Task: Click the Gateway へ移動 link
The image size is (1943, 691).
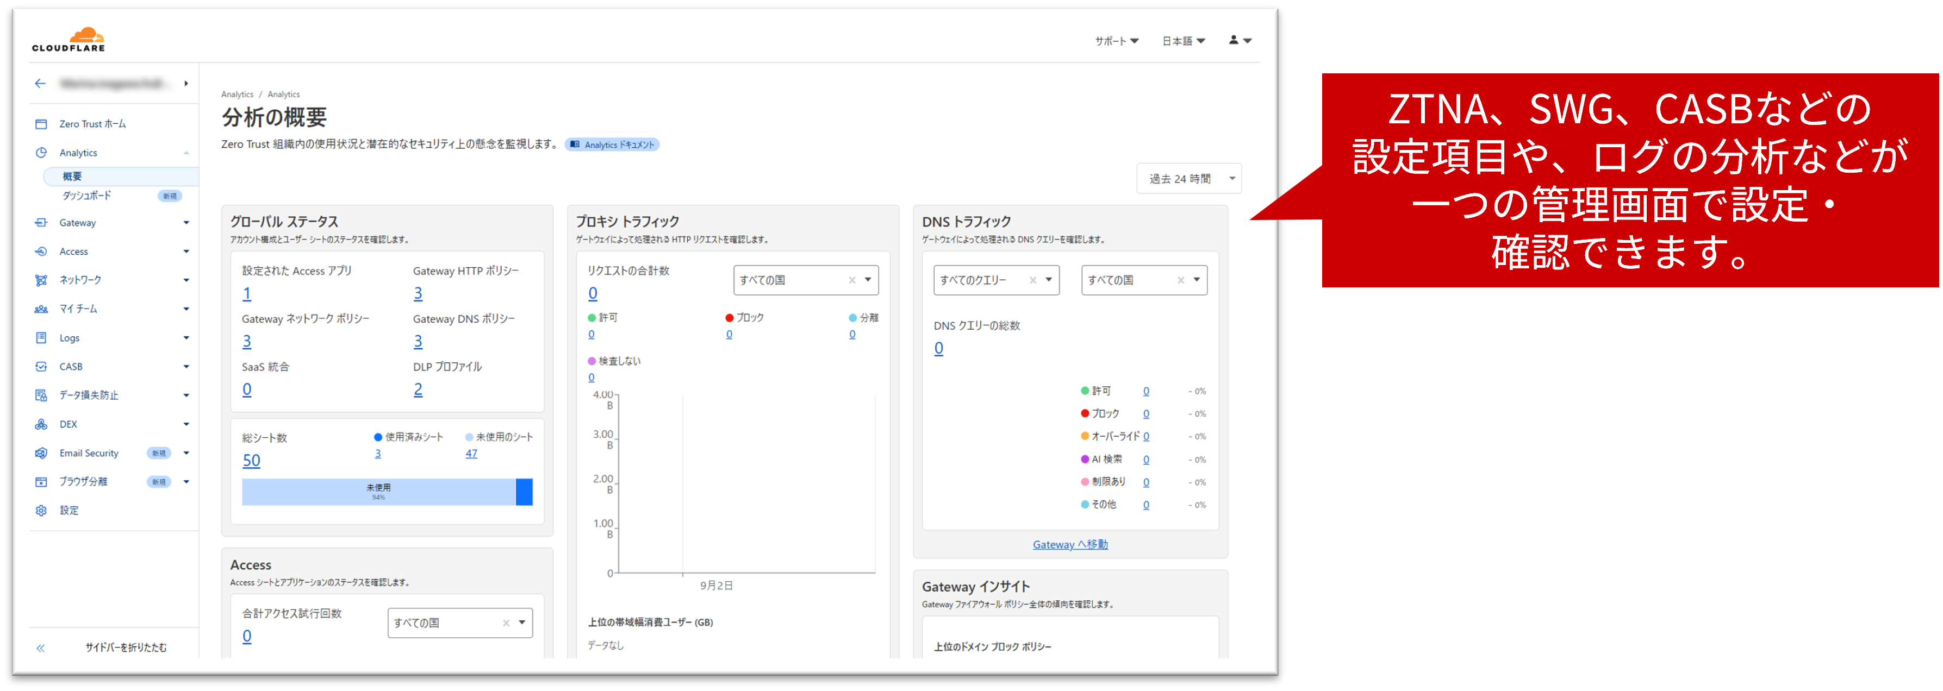Action: 1069,545
